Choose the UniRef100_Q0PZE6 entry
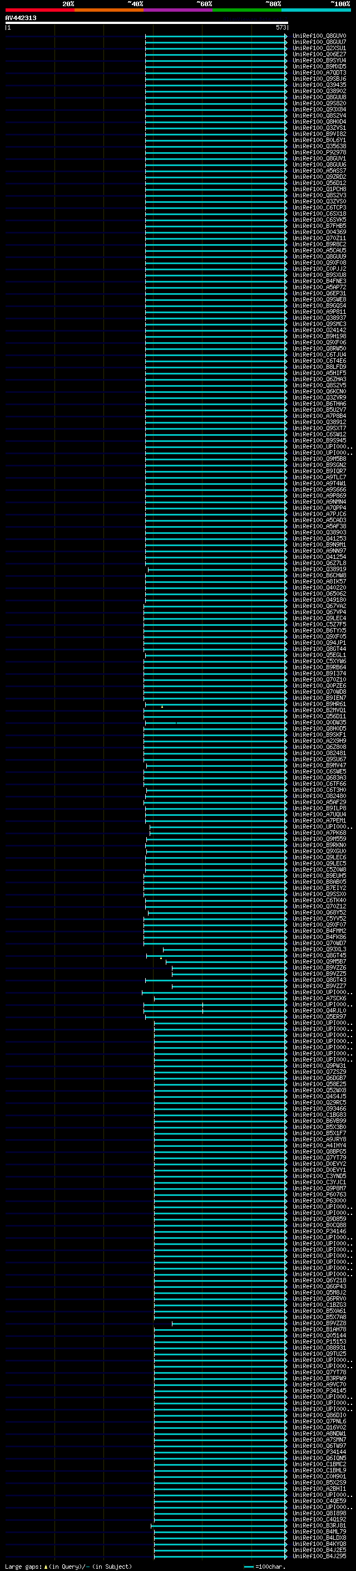Viewport: 356px width, 1571px height. 319,685
